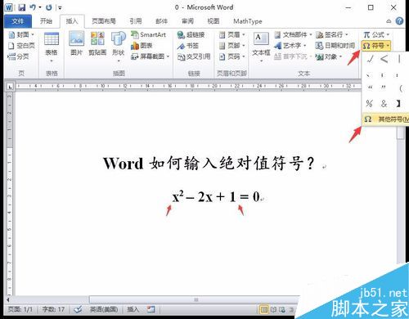Switch to the 引用 tab
Viewport: 409px width, 319px height.
tap(136, 21)
